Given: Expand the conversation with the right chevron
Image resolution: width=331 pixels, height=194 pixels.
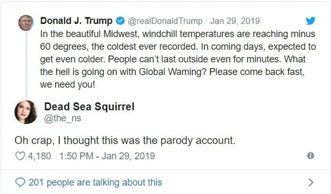Looking at the screenshot, I should coord(312,182).
